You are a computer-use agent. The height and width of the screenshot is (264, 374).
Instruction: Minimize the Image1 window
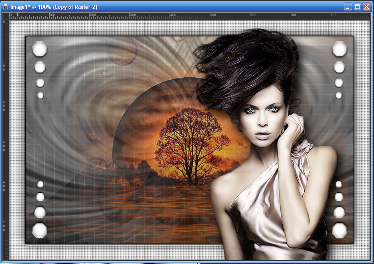click(348, 7)
